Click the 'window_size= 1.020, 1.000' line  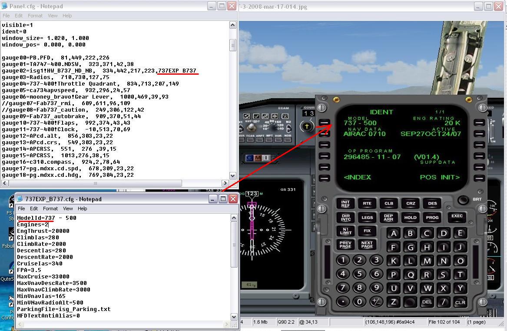click(45, 38)
